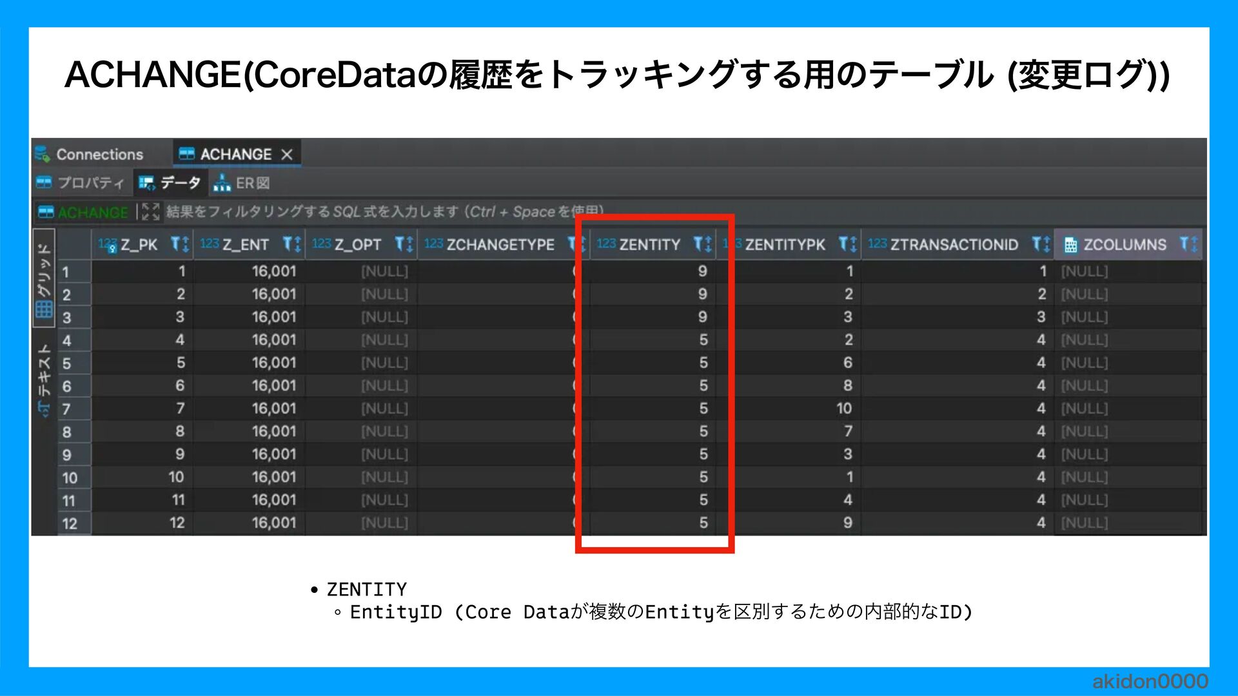Click the Z_OPT column filter/sort icon
This screenshot has width=1238, height=696.
[x=404, y=244]
